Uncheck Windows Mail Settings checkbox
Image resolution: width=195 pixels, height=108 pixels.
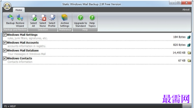[5, 35]
